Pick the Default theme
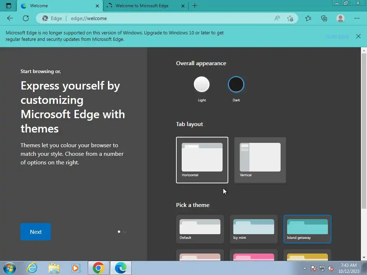Image resolution: width=367 pixels, height=275 pixels. click(x=200, y=229)
